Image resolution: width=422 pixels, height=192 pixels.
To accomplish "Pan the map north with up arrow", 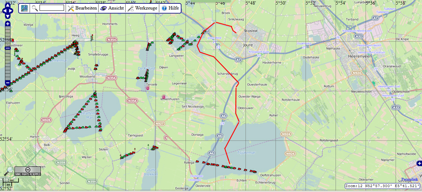I will pos(8,4).
